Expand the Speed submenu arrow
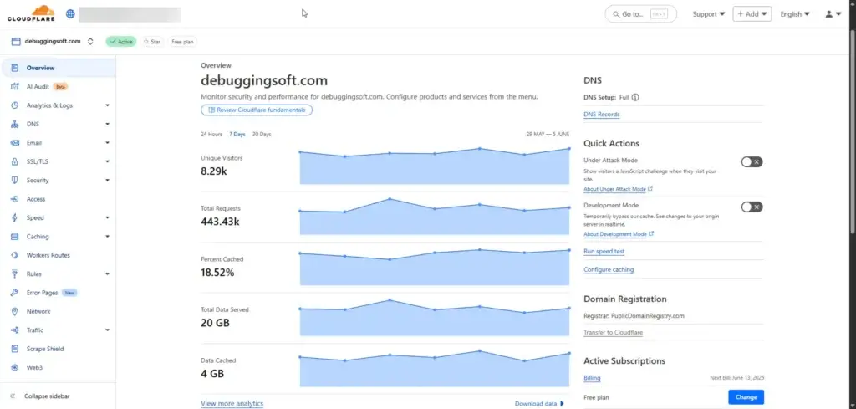Screen dimensions: 856x409 click(108, 217)
